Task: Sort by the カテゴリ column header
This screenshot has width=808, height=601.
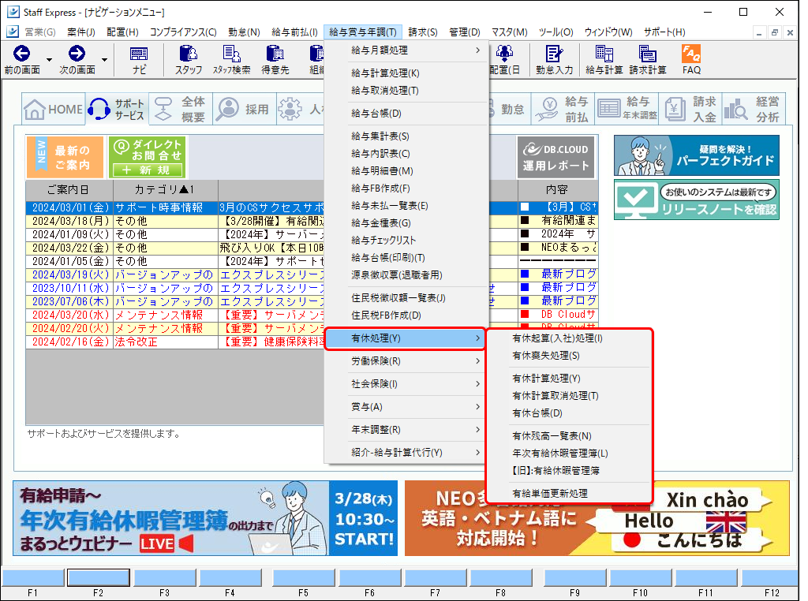Action: pos(166,190)
